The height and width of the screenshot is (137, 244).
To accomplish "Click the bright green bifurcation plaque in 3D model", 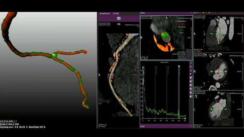I will point(54,55).
